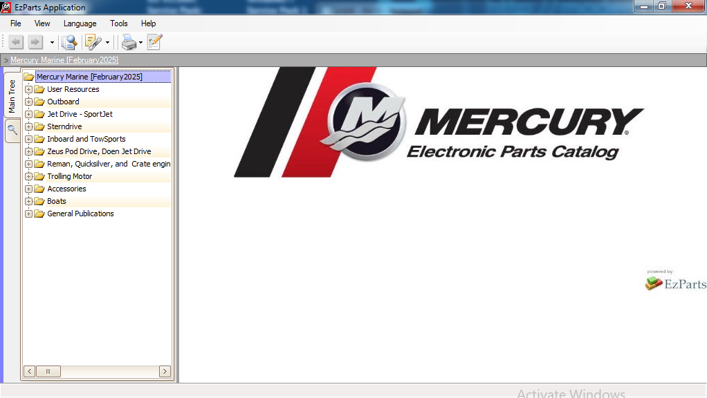Click the Accessories folder icon
Screen dimensions: 707x398
(39, 189)
